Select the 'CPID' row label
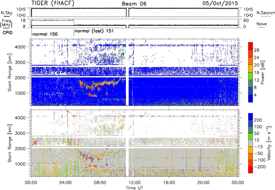Image resolution: width=275 pixels, height=190 pixels. (8, 33)
